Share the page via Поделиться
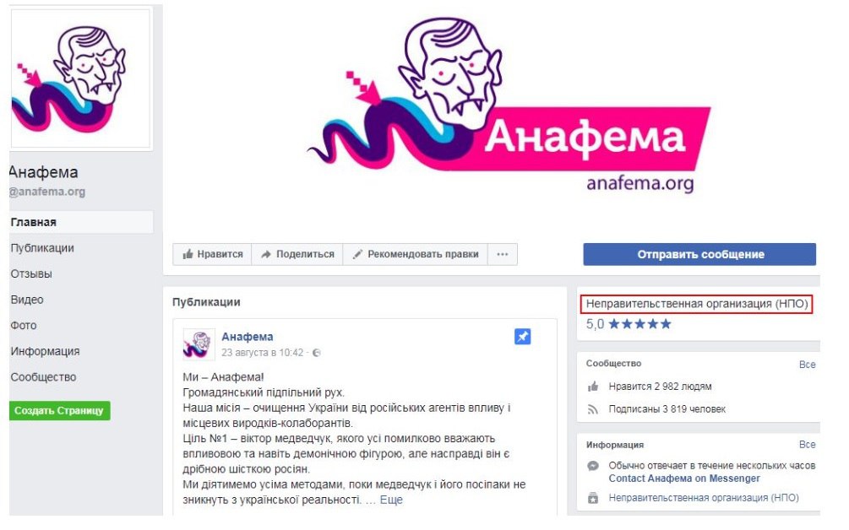Screen dimensions: 849x530 (x=297, y=254)
